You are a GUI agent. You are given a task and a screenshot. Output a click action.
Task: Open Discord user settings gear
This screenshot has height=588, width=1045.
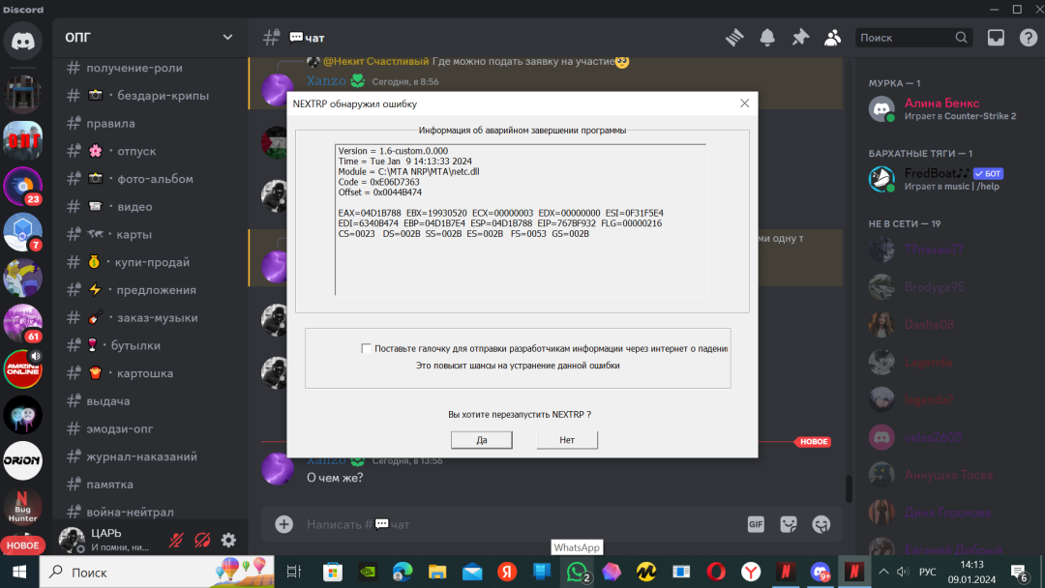228,540
